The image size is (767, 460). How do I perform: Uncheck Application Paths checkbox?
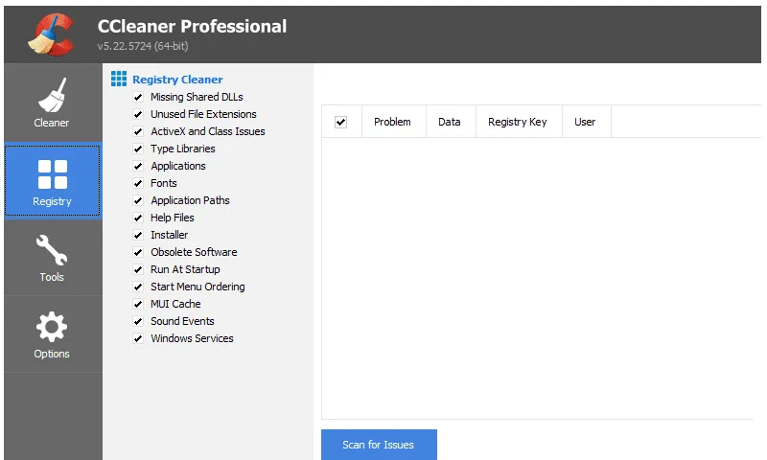tap(138, 200)
